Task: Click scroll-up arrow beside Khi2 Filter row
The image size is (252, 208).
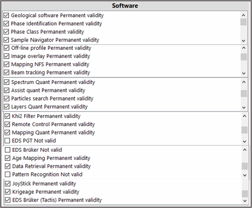Action: point(244,116)
